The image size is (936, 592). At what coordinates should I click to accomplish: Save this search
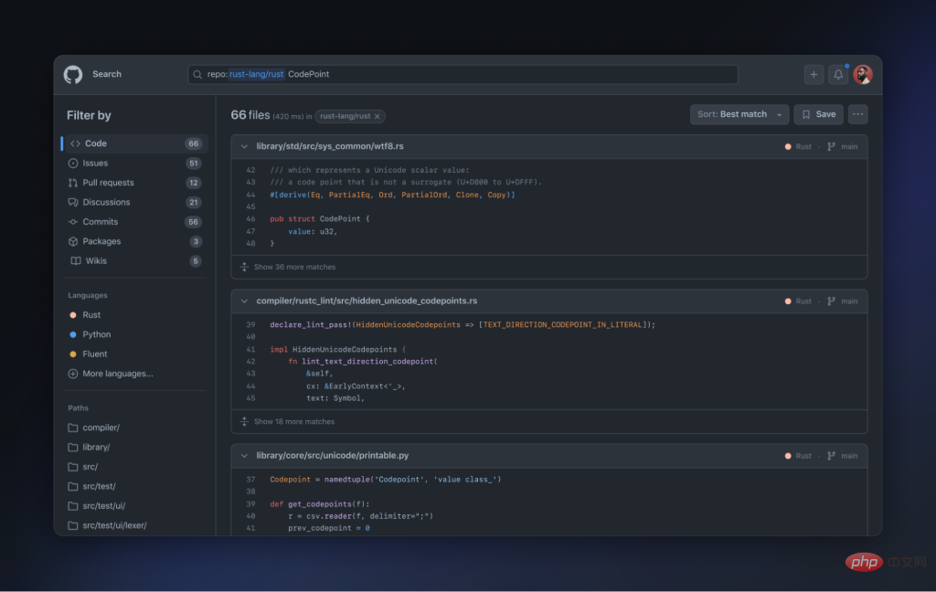(x=818, y=114)
